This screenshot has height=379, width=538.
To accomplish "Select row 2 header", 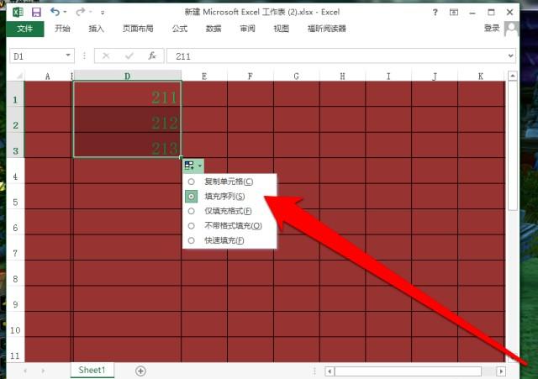I will (15, 119).
